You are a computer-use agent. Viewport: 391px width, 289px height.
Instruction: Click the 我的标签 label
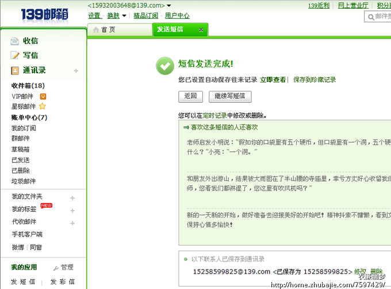click(24, 209)
